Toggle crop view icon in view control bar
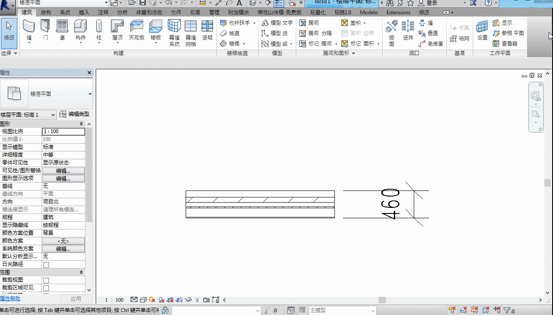Viewport: 553px width, 315px height. pyautogui.click(x=170, y=300)
